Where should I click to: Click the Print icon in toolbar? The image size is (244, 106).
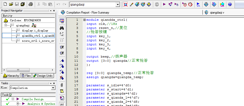point(30,4)
